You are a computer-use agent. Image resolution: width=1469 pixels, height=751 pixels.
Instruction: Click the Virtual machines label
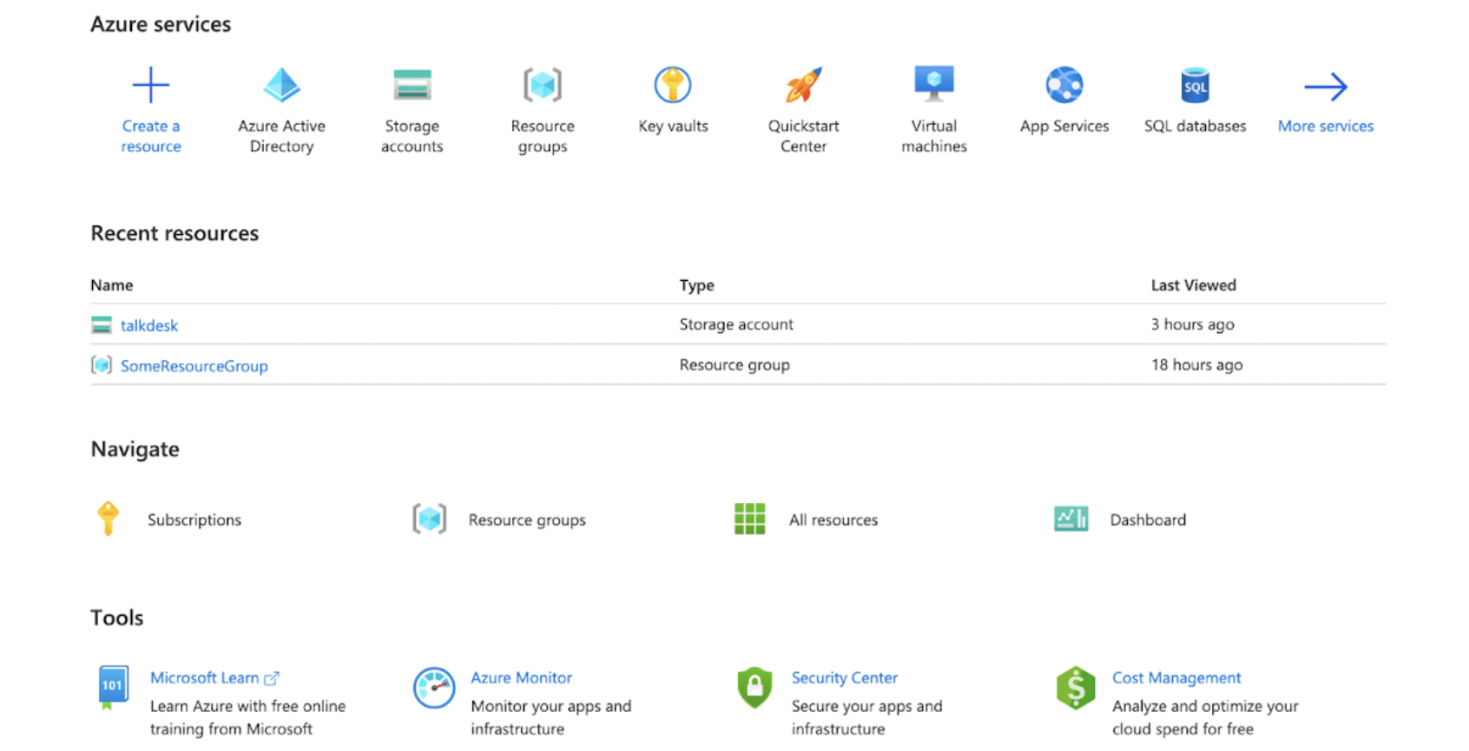point(934,136)
